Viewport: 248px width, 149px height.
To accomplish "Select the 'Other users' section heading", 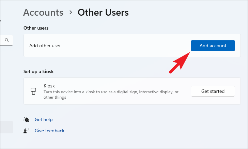I will 36,28.
